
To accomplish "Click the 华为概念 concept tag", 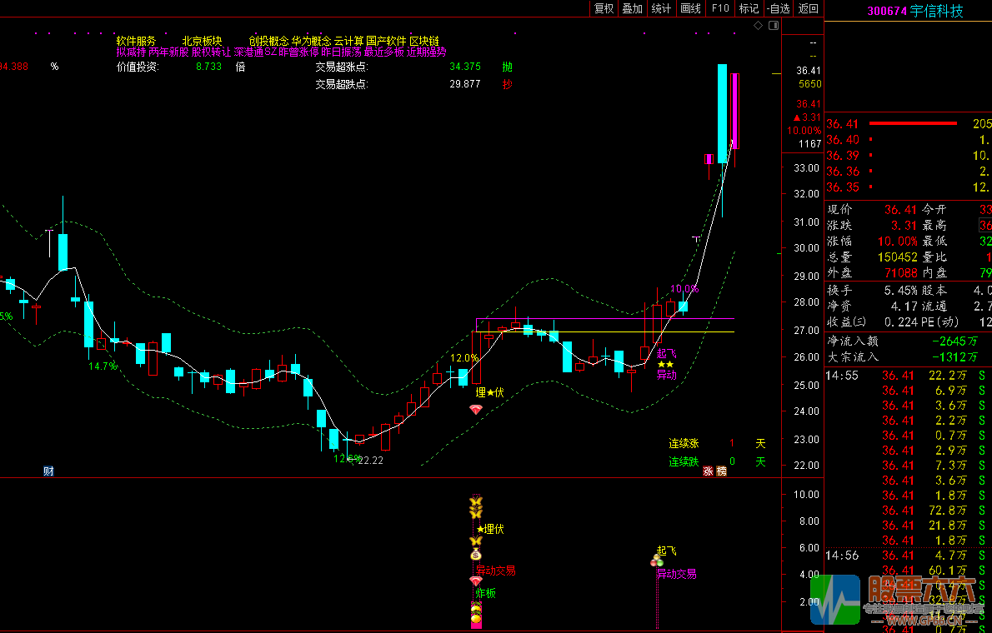I will coord(311,41).
